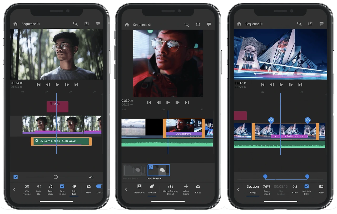The height and width of the screenshot is (214, 337).
Task: Skip to sequence end in left phone
Action: [76, 85]
